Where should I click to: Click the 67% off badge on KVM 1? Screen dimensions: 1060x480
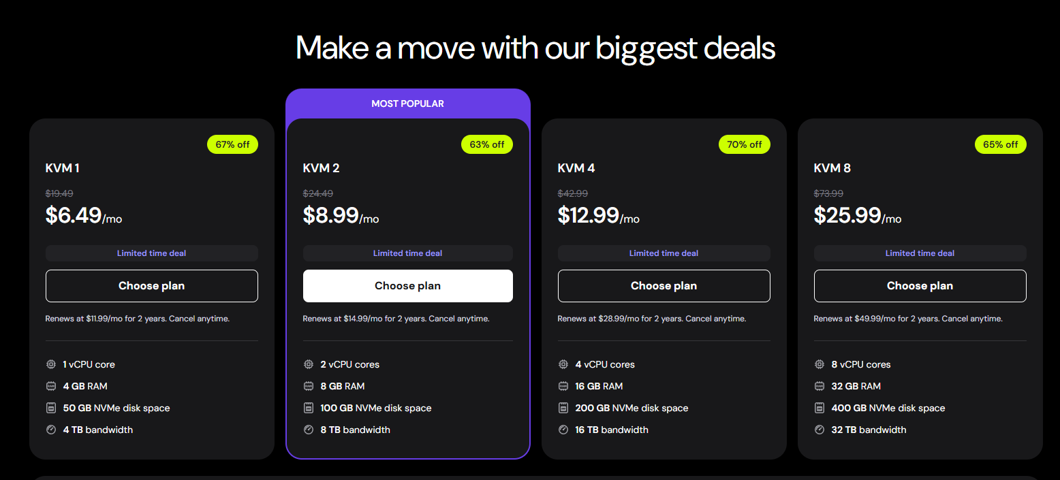(x=232, y=144)
